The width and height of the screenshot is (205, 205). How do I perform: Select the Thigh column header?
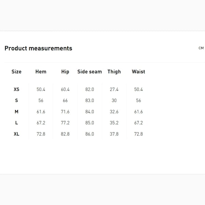[114, 72]
